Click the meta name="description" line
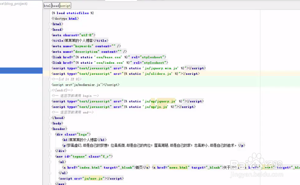The height and width of the screenshot is (185, 300). (89, 52)
